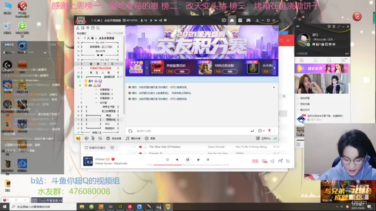Click 播放伴奏 accompaniment button
The height and width of the screenshot is (211, 376).
pos(133,138)
